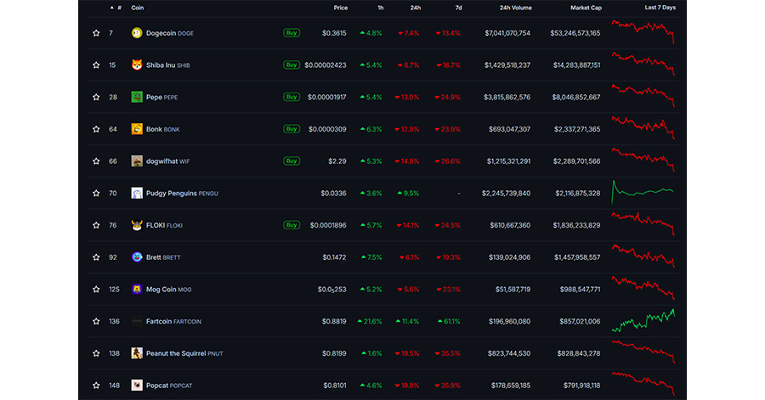Screen dimensions: 765x400
Task: Click the Peanut the Squirrel logo
Action: point(137,353)
